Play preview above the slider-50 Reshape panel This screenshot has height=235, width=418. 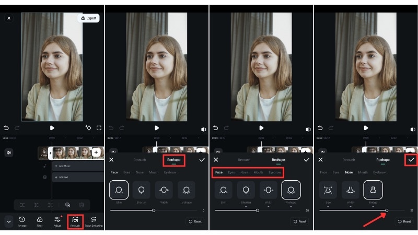pos(261,128)
